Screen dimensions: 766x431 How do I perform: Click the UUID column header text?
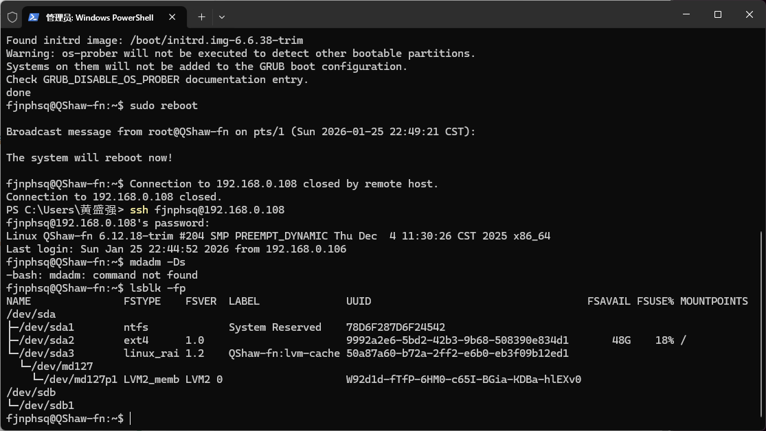coord(359,301)
